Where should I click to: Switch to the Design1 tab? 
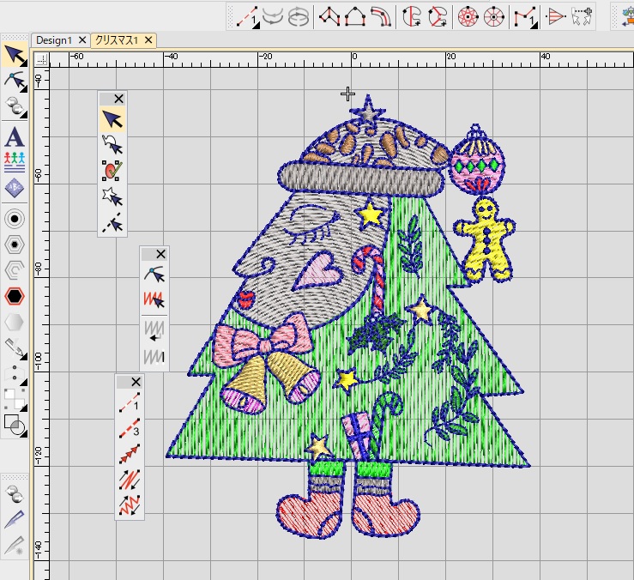[54, 40]
